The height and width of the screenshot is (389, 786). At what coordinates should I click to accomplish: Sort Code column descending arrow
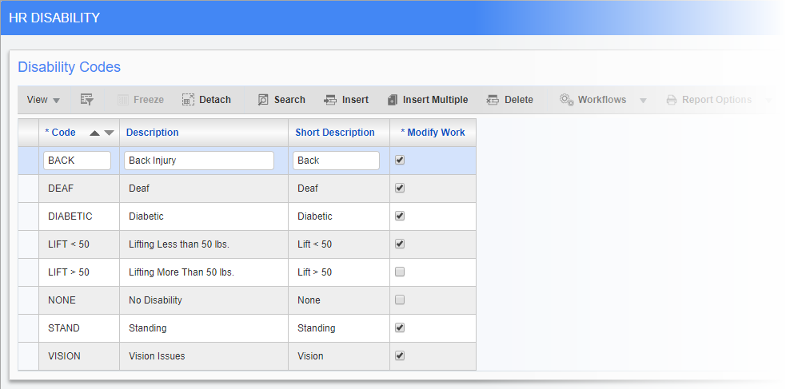point(109,133)
